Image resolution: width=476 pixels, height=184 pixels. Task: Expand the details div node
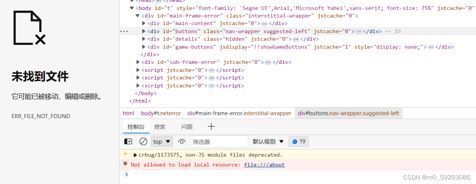coord(144,39)
